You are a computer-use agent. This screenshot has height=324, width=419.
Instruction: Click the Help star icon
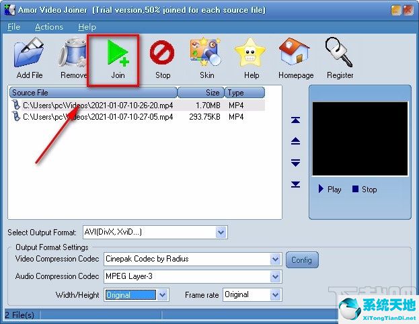pos(252,55)
